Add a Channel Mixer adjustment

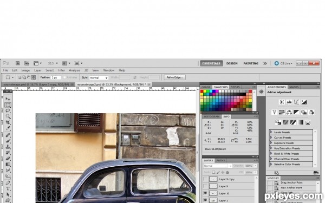point(311,112)
